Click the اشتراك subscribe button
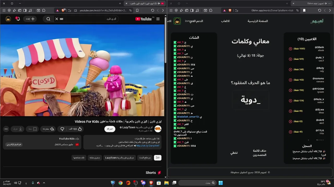Image resolution: width=334 pixels, height=187 pixels. click(110, 129)
